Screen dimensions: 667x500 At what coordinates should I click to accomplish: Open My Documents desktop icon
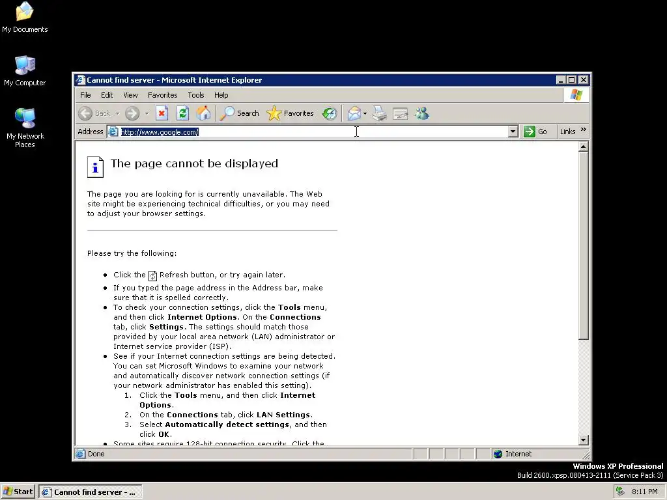[25, 17]
